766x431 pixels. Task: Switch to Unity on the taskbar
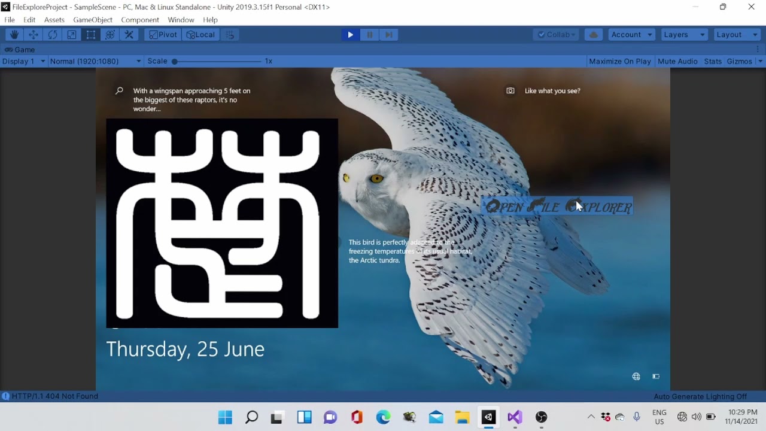click(x=488, y=417)
